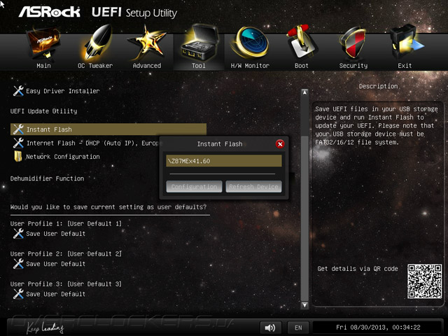Select the \Z87MEx41.60 firmware file
Screen dimensions: 448x336
click(224, 161)
